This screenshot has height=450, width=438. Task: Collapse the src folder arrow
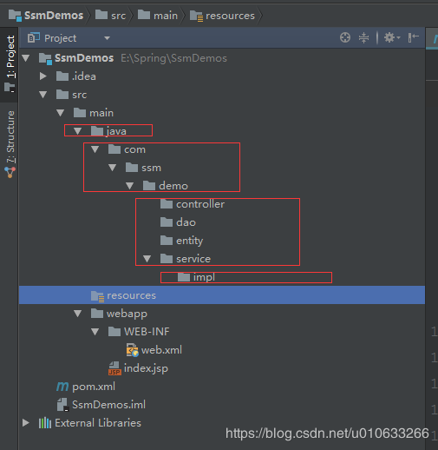coord(43,95)
